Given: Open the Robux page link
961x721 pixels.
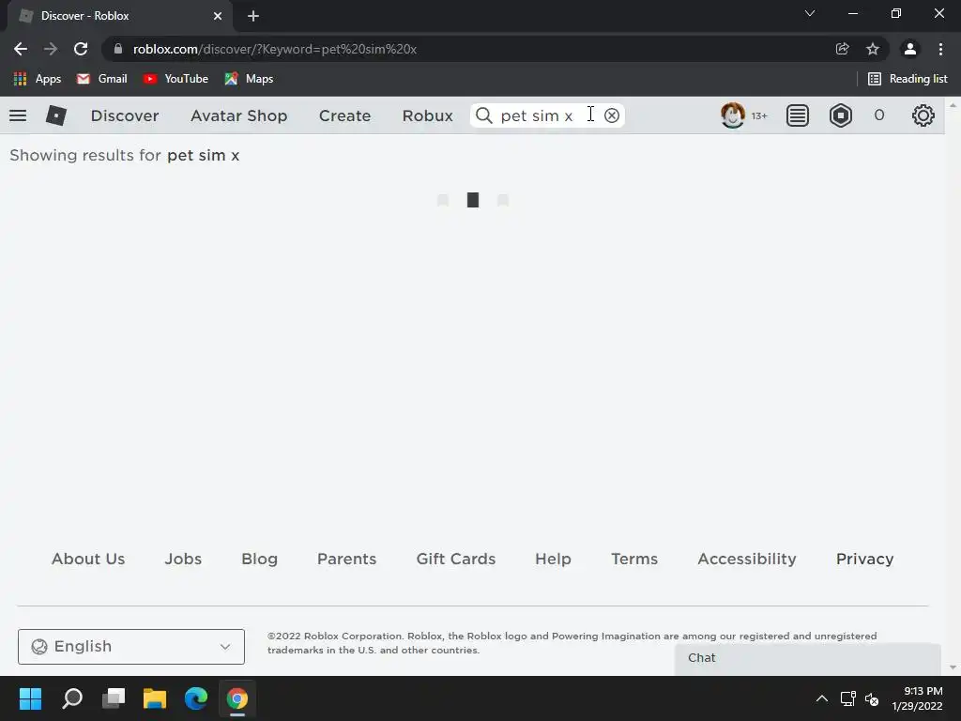Looking at the screenshot, I should pyautogui.click(x=427, y=115).
